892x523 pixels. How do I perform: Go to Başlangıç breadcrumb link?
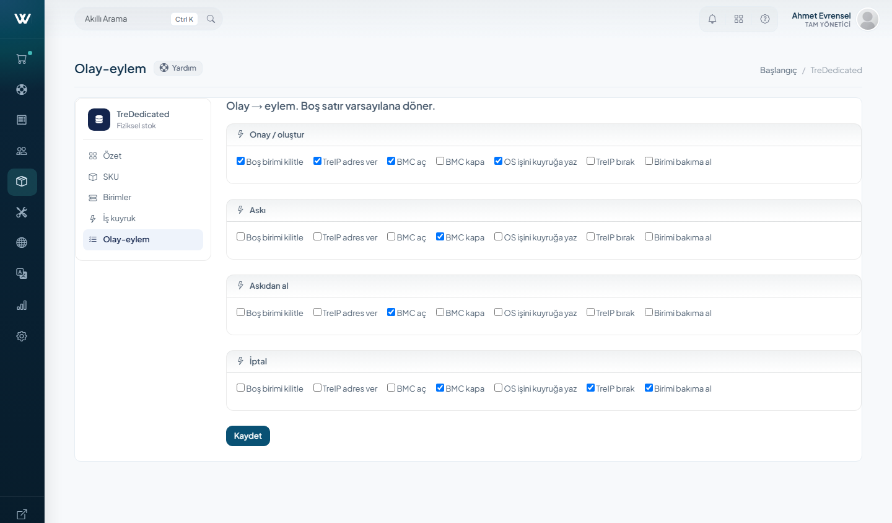click(x=779, y=70)
